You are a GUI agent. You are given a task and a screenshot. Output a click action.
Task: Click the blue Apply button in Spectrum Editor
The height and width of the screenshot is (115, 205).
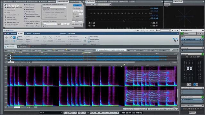coord(77,5)
